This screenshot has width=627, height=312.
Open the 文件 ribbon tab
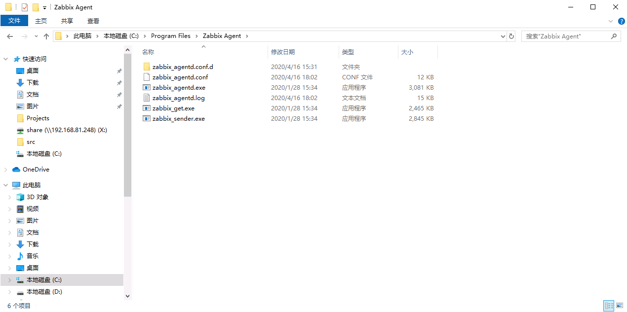[14, 21]
